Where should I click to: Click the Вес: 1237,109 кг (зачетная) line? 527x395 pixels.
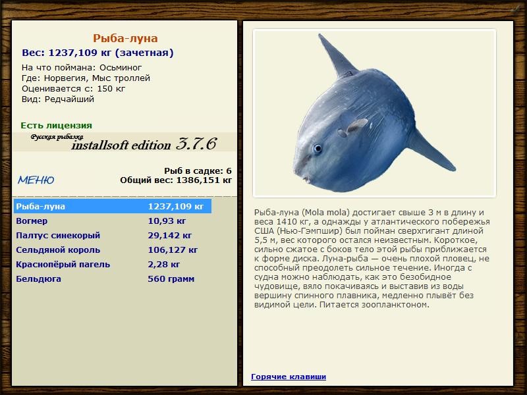[x=97, y=53]
